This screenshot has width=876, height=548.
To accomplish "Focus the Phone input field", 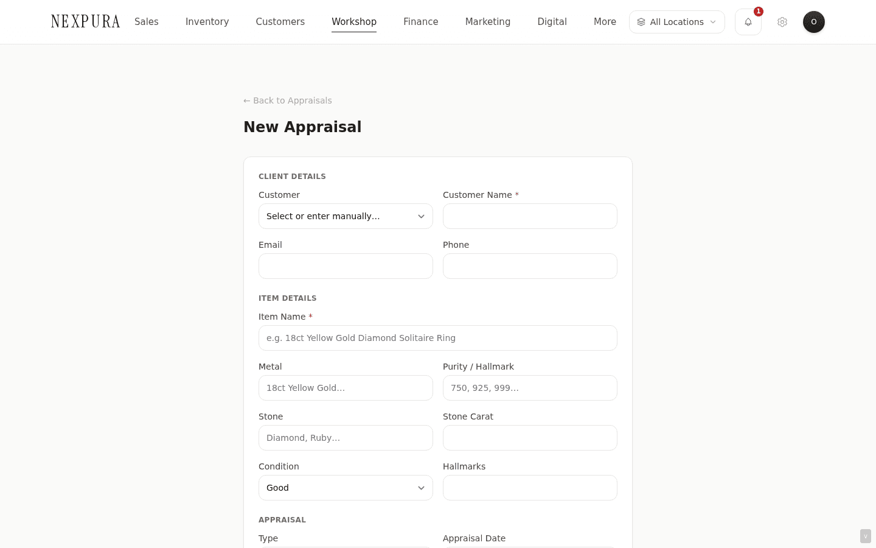I will [530, 266].
